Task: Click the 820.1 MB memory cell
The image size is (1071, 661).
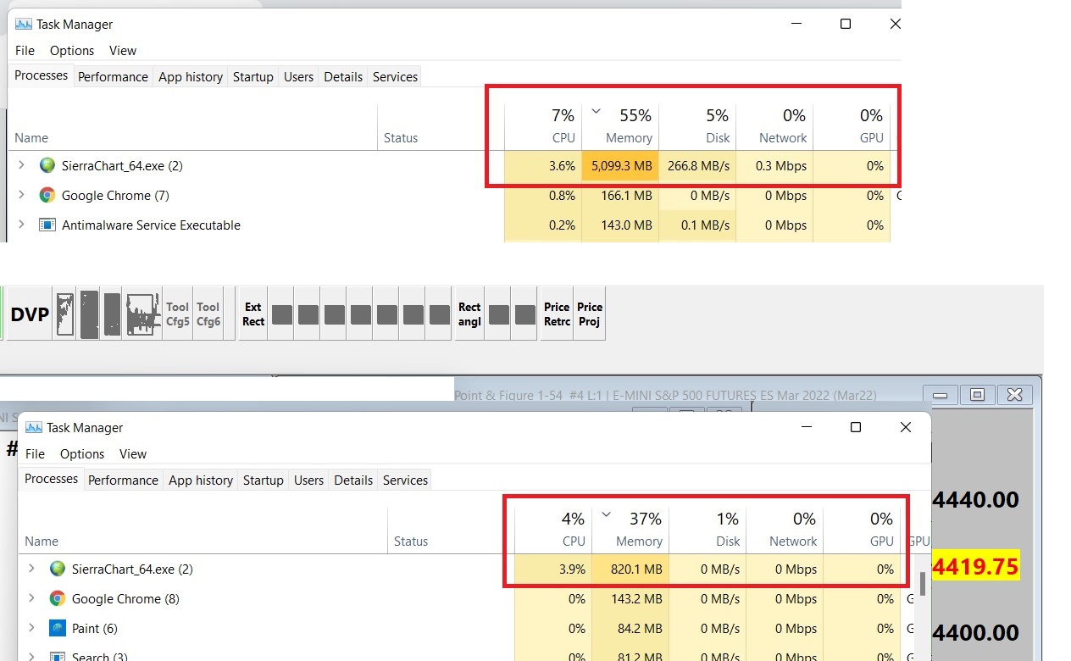Action: click(x=630, y=569)
